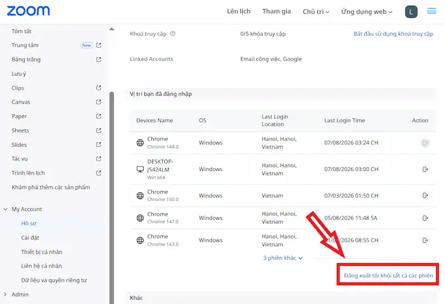Click the 0/5 khóa truy cập text
Screen dimensions: 445x304
[x=263, y=34]
